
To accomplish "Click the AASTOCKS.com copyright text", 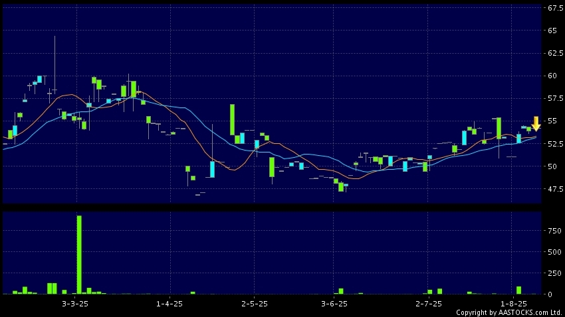I will point(510,312).
